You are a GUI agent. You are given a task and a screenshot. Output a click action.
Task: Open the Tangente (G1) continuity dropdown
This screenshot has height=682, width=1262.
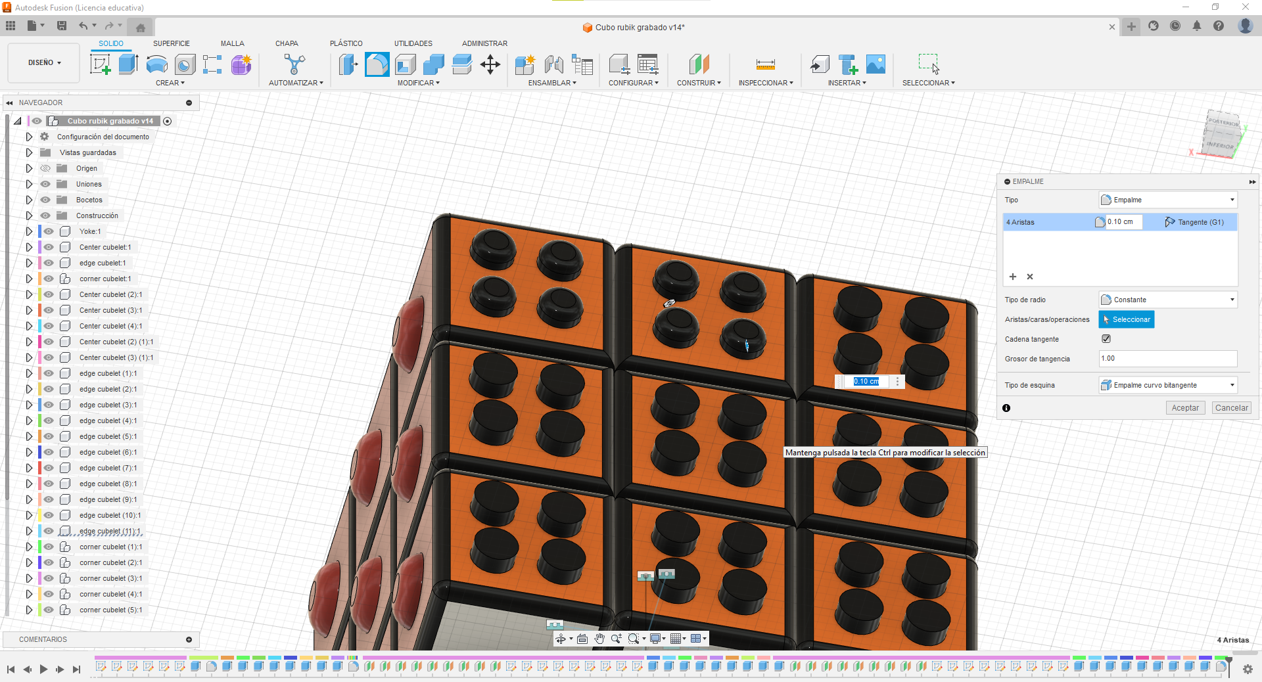pyautogui.click(x=1194, y=222)
